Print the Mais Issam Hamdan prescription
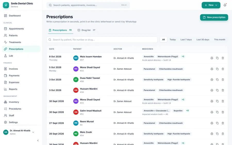Screen dimensions: 232x145 [212, 58]
